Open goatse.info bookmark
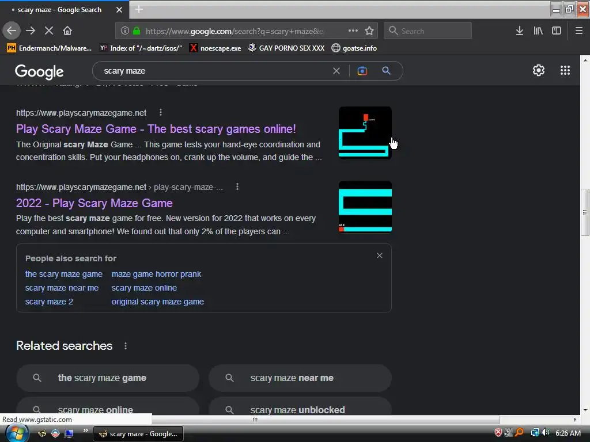The height and width of the screenshot is (442, 590). 354,48
